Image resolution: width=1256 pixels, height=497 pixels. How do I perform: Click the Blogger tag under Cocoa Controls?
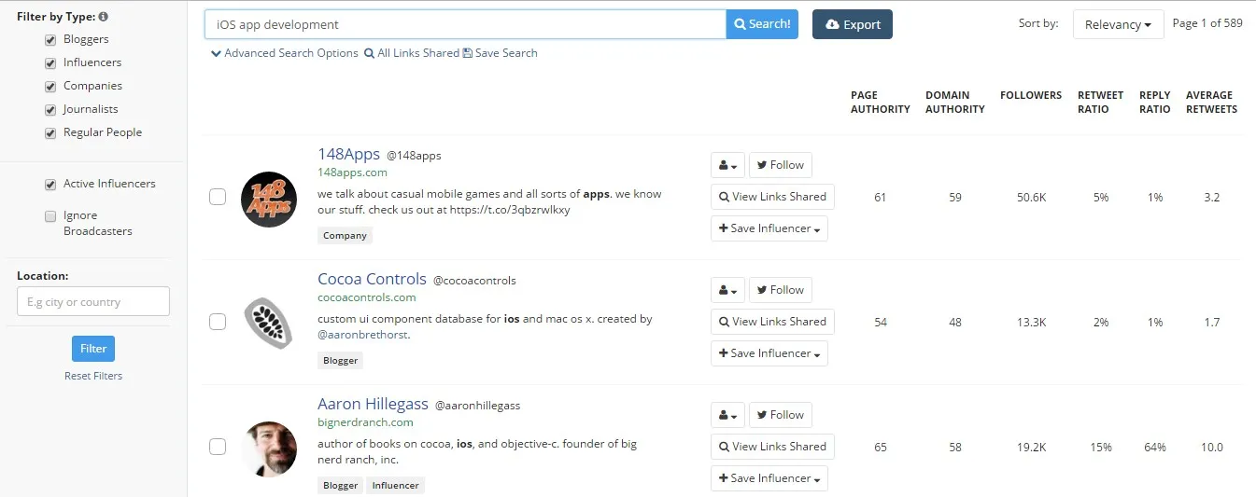pyautogui.click(x=340, y=361)
